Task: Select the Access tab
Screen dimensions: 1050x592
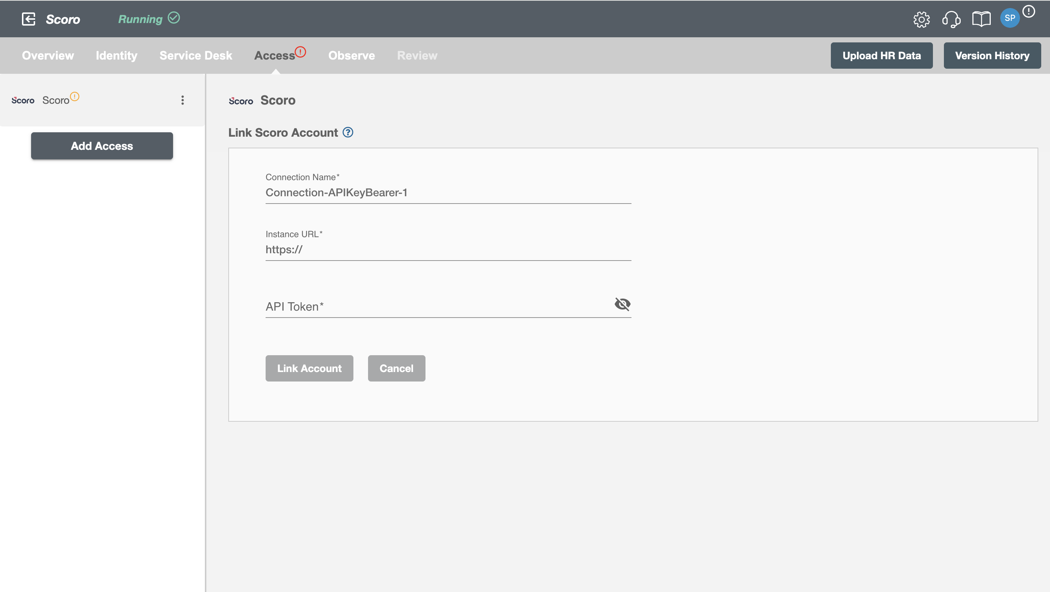Action: coord(274,56)
